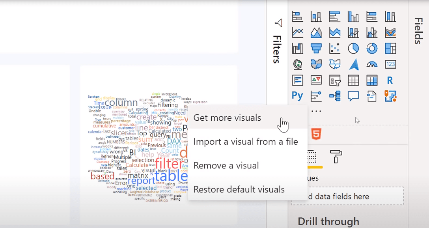Select the Azure map arrow visual
Viewport: 429px width, 228px height.
tap(353, 64)
